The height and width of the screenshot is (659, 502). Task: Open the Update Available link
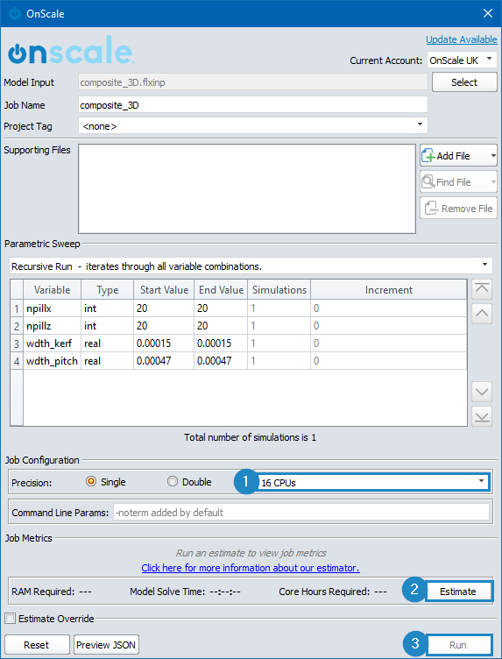461,39
